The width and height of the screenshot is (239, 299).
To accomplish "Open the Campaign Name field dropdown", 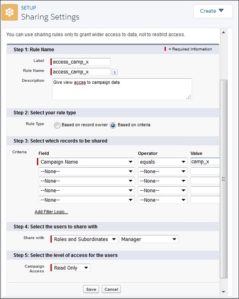I will 86,162.
